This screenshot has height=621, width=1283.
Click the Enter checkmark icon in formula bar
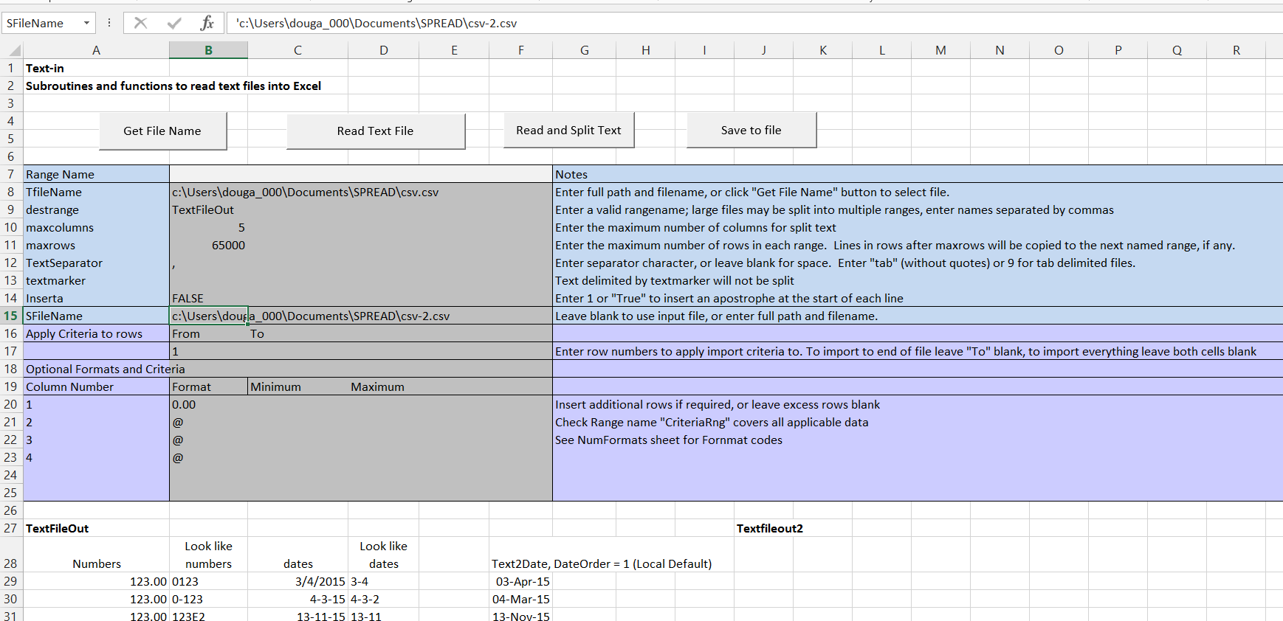(x=174, y=23)
